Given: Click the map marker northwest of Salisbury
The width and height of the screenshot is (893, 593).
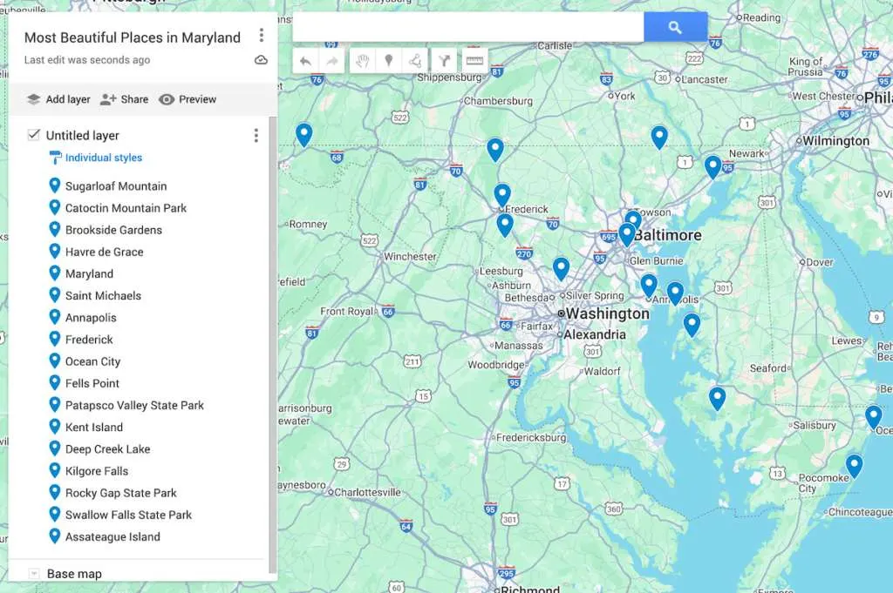Looking at the screenshot, I should click(x=717, y=398).
